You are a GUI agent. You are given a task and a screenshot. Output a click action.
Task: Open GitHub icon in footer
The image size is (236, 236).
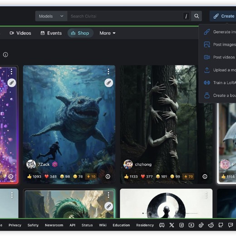tap(221, 225)
